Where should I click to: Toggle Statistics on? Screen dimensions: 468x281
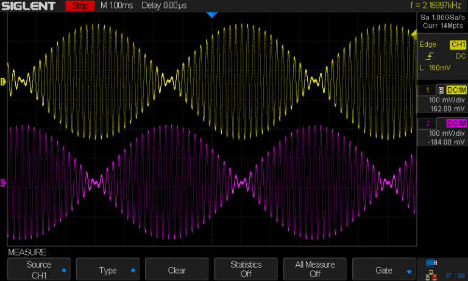click(246, 269)
